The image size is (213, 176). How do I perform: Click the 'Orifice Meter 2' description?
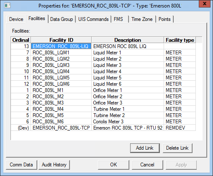click(x=128, y=97)
